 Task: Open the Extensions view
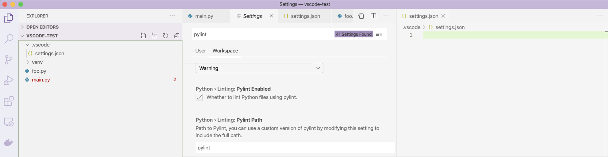coord(9,101)
